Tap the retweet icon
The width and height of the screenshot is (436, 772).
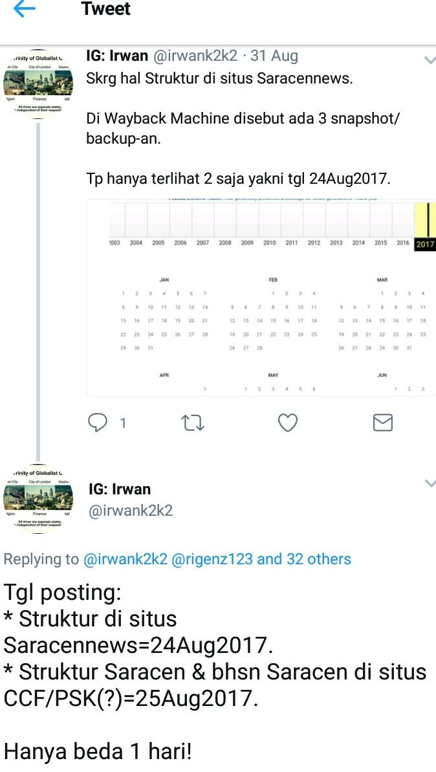pos(192,423)
